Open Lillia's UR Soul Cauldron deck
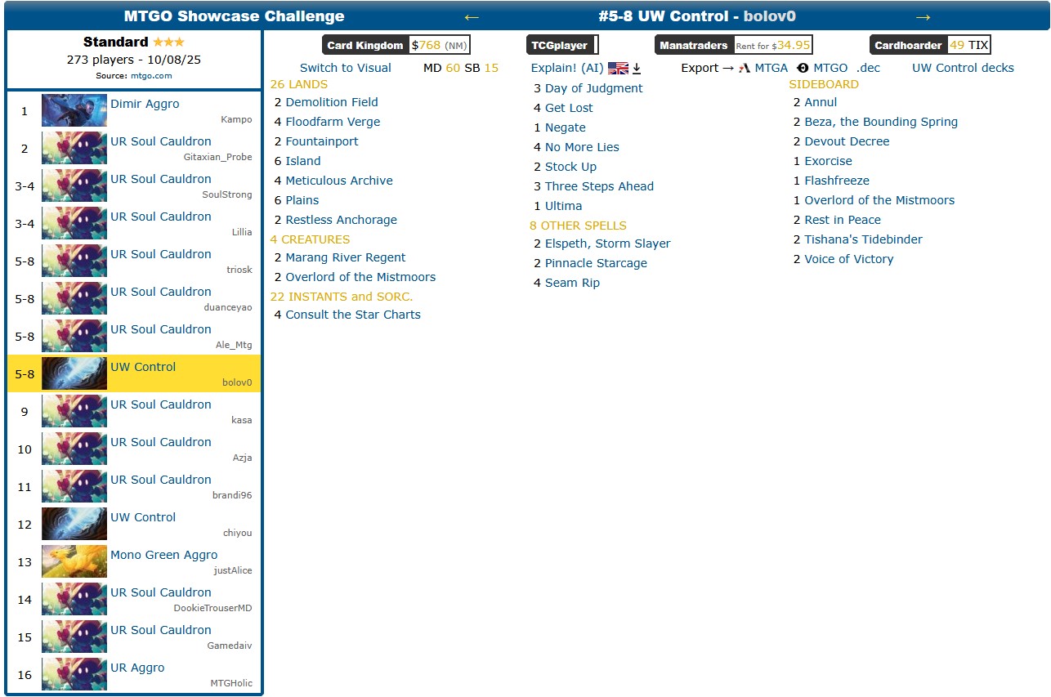The width and height of the screenshot is (1051, 697). click(161, 217)
